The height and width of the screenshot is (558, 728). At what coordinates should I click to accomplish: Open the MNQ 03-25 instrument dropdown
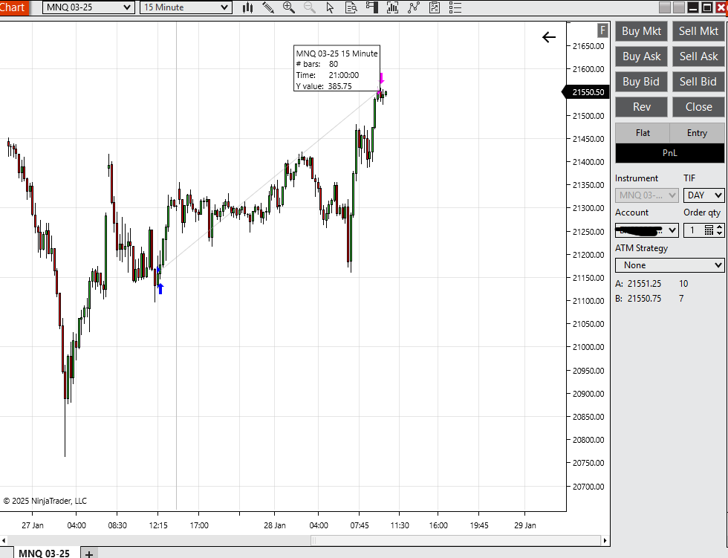pos(88,7)
